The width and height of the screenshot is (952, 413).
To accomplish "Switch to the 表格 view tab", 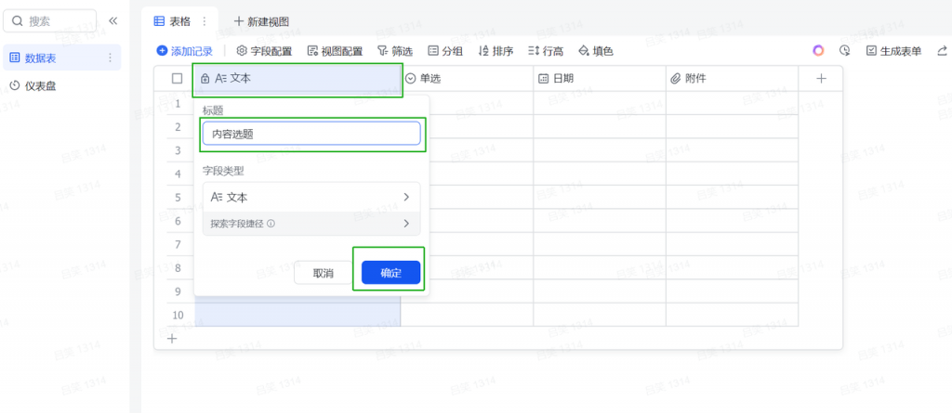I will coord(172,21).
